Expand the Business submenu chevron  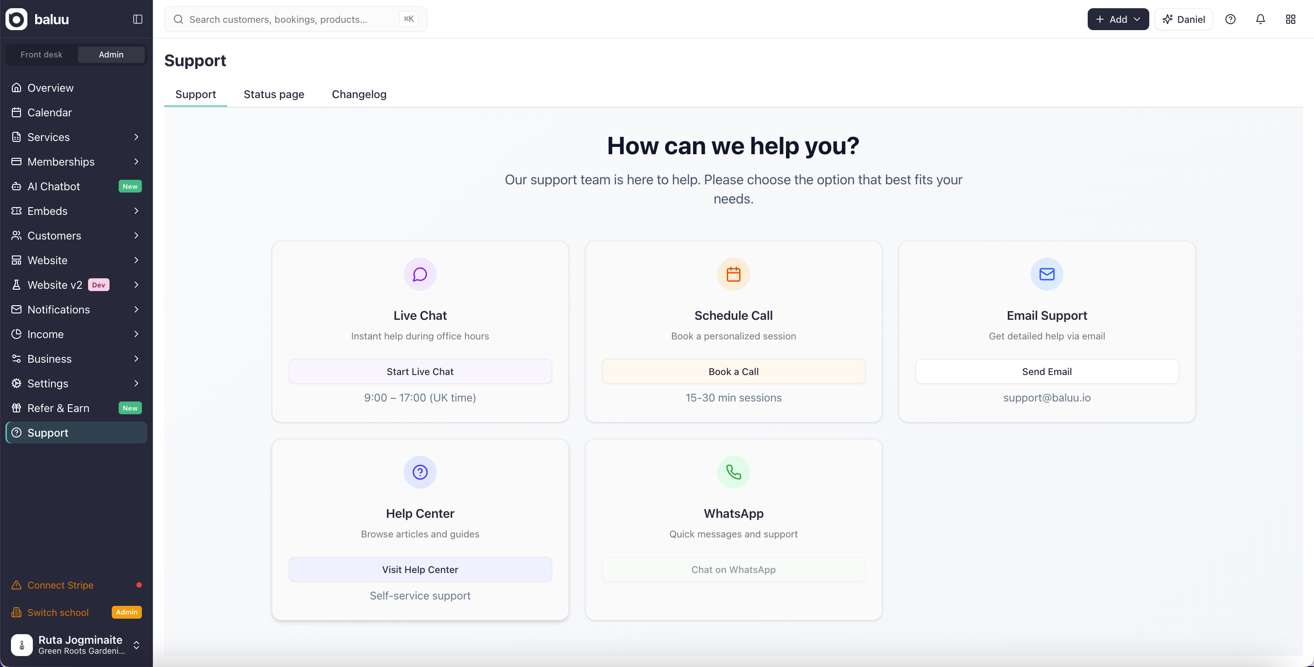(136, 359)
